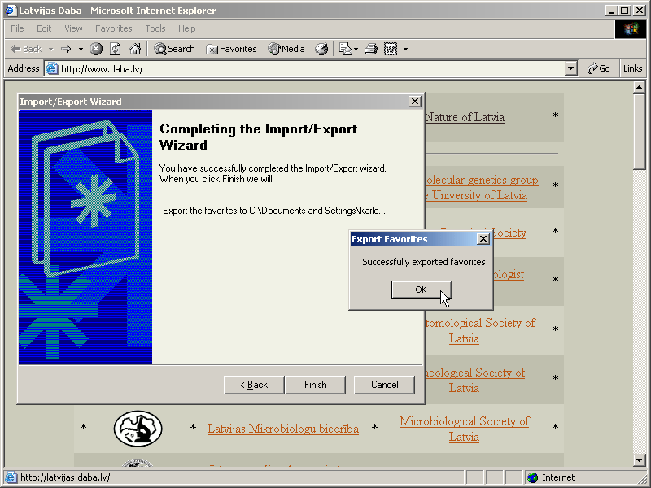This screenshot has height=488, width=651.
Task: Click the Windows logo throbber
Action: tap(630, 29)
